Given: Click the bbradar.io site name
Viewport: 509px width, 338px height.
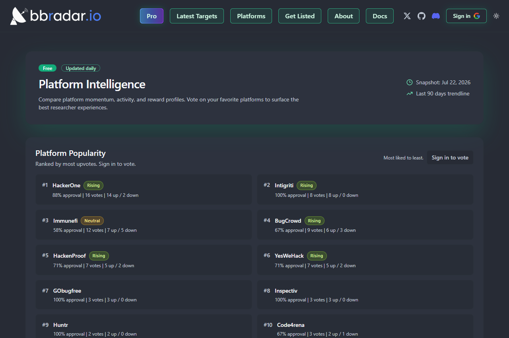Looking at the screenshot, I should [66, 16].
